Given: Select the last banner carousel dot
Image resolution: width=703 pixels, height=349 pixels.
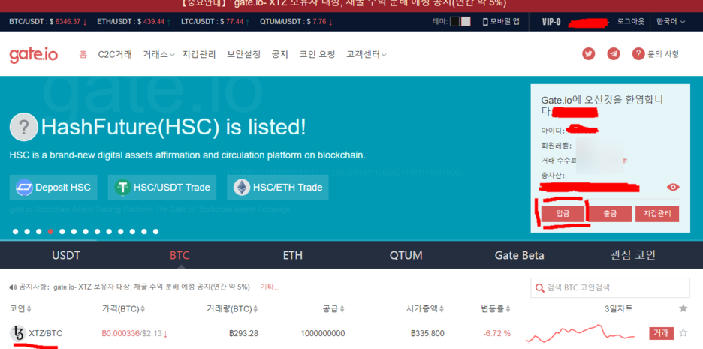Looking at the screenshot, I should click(x=155, y=232).
